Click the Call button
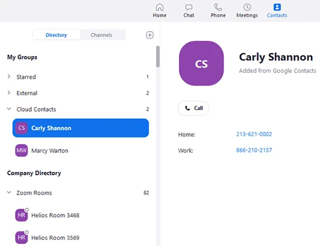320x246 pixels. coord(193,108)
